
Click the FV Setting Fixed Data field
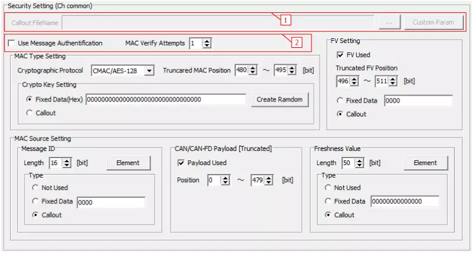418,101
